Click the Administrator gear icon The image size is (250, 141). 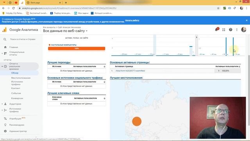pyautogui.click(x=5, y=131)
